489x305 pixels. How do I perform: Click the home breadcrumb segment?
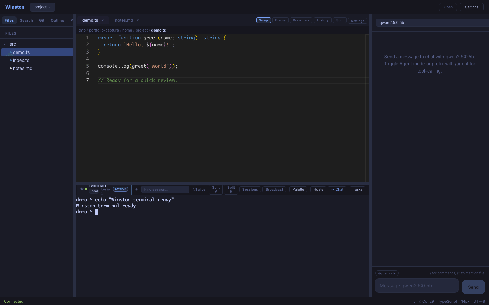pos(127,30)
